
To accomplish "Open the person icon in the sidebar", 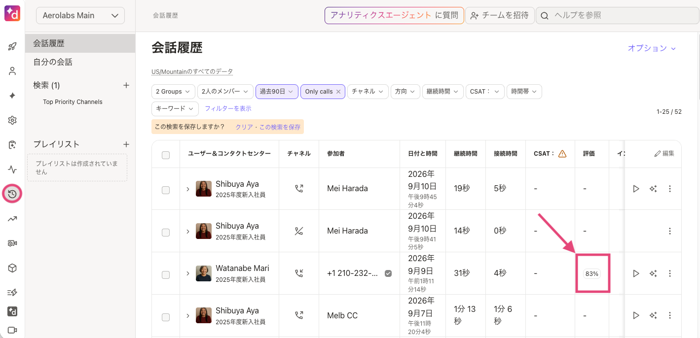I will [12, 71].
